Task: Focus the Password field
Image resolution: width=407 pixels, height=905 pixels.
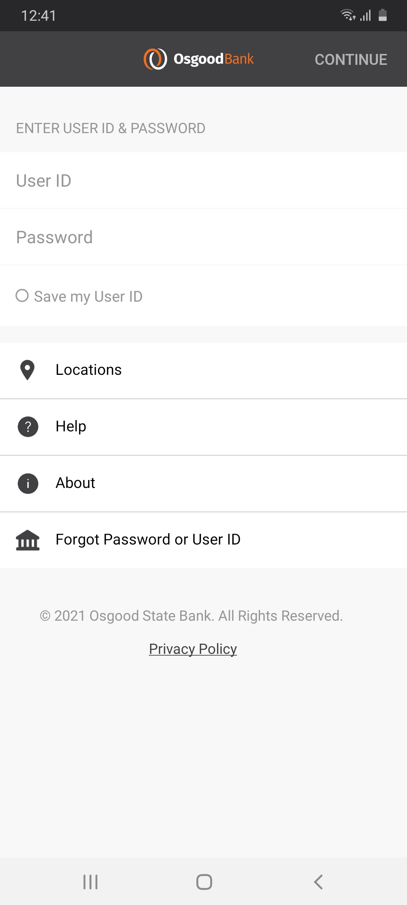Action: (203, 237)
